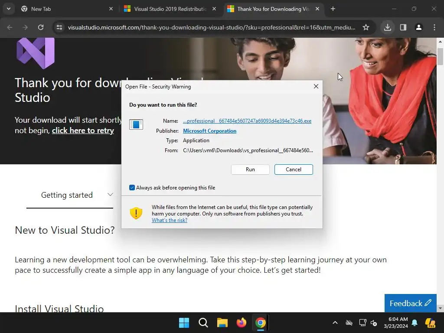Uncheck Always ask before opening this file

click(x=132, y=187)
